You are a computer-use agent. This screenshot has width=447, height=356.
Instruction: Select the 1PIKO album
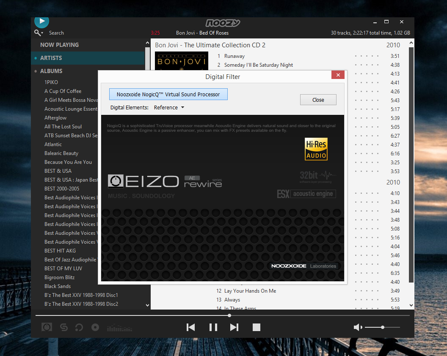51,82
